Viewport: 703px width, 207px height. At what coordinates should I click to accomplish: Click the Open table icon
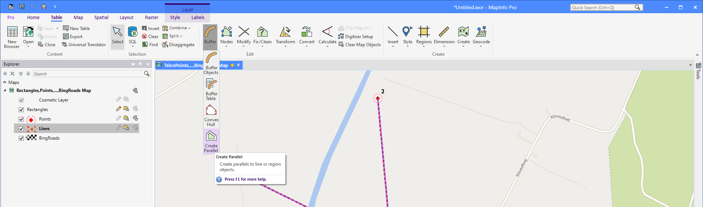pyautogui.click(x=28, y=32)
